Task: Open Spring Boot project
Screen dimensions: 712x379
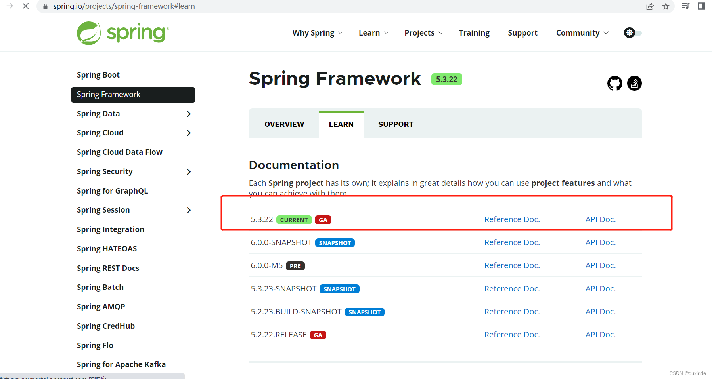Action: [x=98, y=75]
